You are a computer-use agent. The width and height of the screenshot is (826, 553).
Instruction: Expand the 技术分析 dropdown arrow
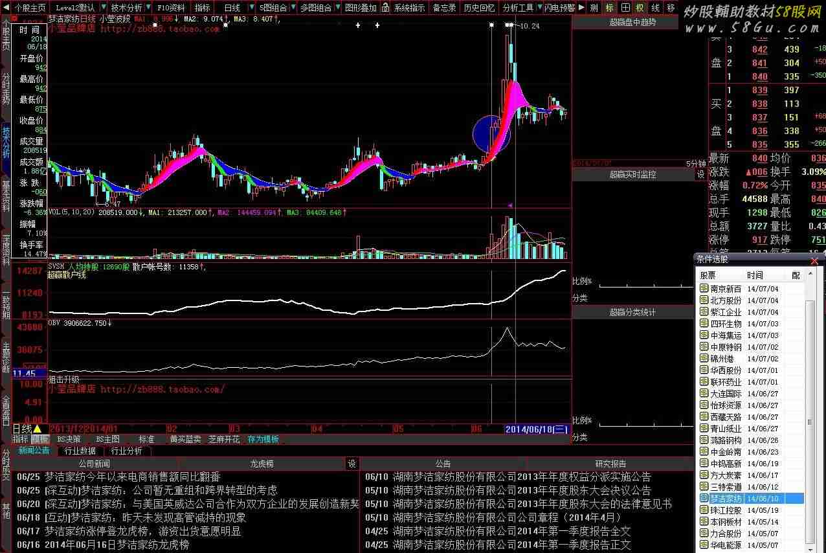(149, 8)
